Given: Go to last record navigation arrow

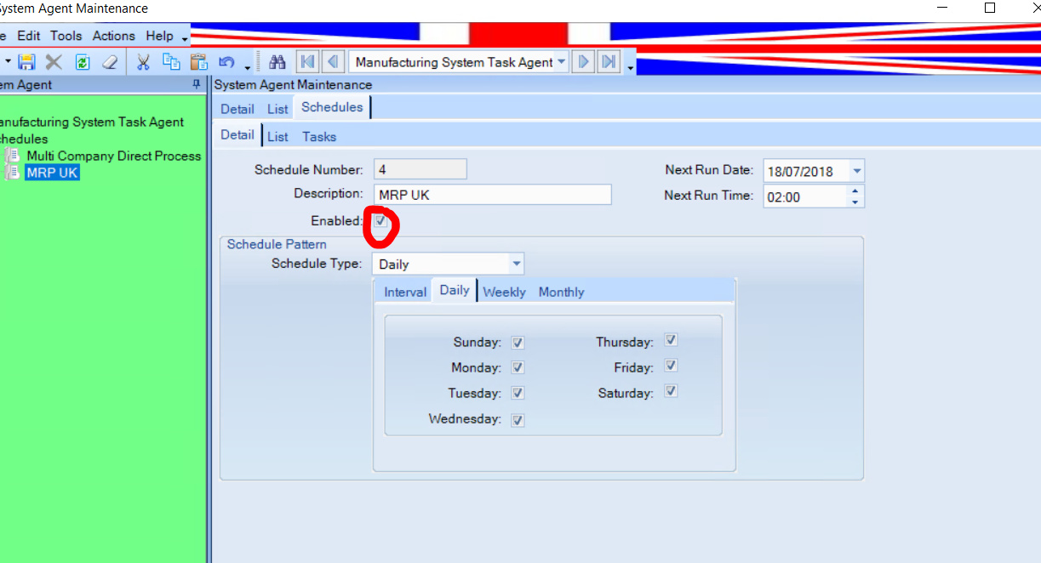Looking at the screenshot, I should [609, 62].
